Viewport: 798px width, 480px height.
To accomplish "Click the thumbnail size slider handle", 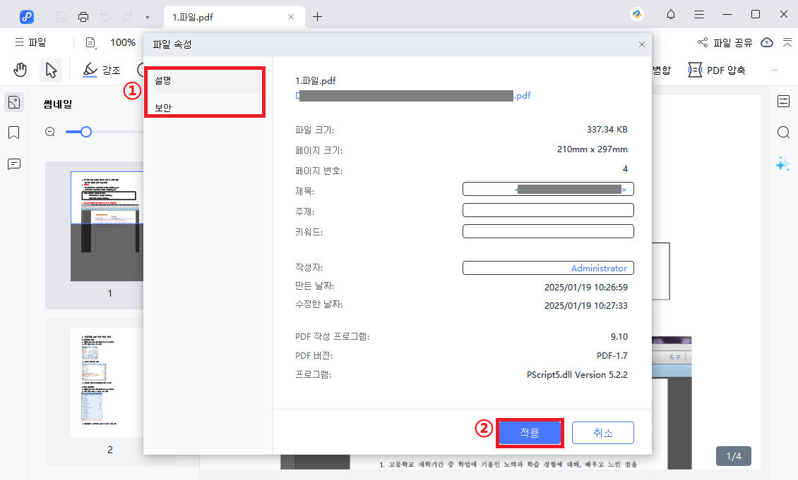I will pos(86,132).
